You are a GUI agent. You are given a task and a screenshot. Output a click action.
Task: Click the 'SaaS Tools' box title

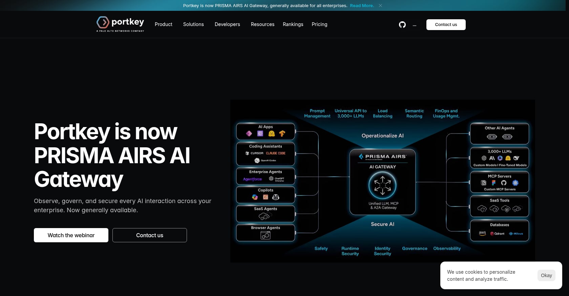[500, 200]
